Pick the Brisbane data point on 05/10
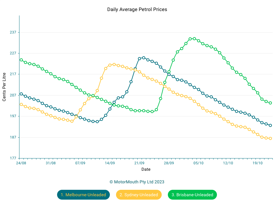 pyautogui.click(x=199, y=41)
